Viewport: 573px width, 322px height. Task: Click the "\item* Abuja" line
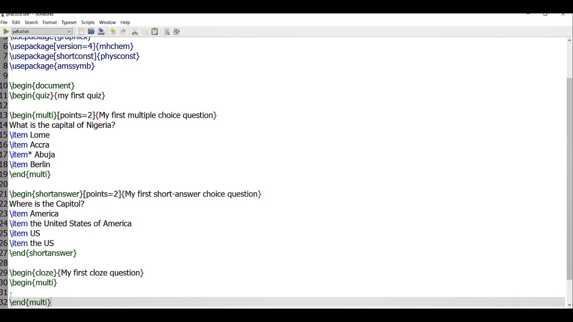point(32,154)
